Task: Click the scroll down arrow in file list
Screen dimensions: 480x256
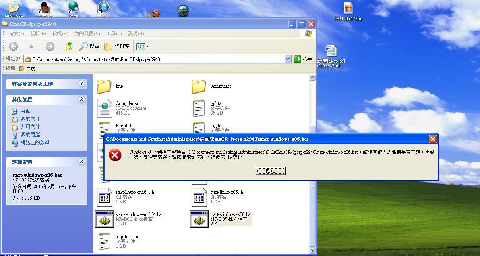Action: [x=312, y=250]
